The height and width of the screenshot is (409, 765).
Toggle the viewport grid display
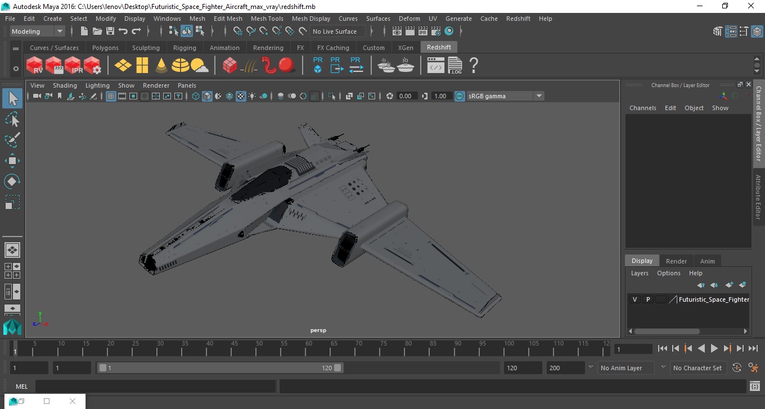111,96
